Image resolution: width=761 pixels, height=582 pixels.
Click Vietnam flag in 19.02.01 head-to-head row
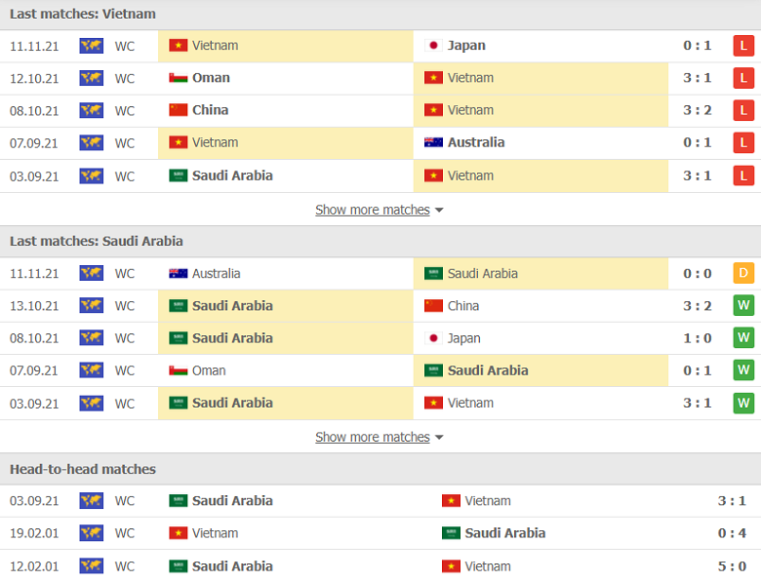click(x=178, y=533)
